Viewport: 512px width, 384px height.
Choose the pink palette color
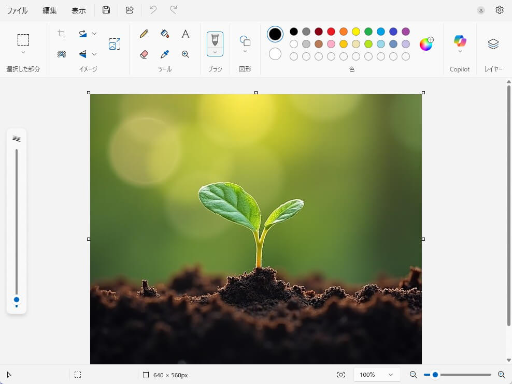point(331,43)
